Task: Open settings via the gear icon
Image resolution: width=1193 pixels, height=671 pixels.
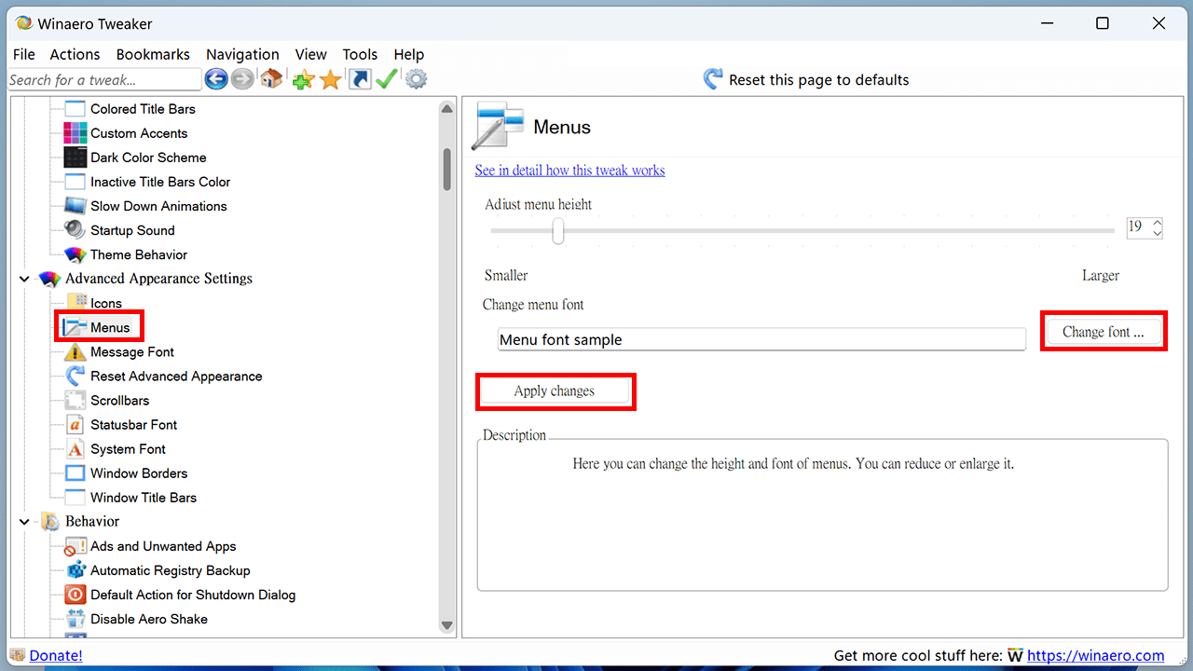Action: [x=417, y=79]
